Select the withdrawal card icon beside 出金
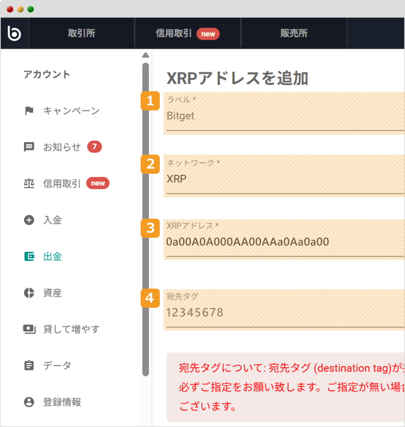This screenshot has width=405, height=427. tap(29, 256)
